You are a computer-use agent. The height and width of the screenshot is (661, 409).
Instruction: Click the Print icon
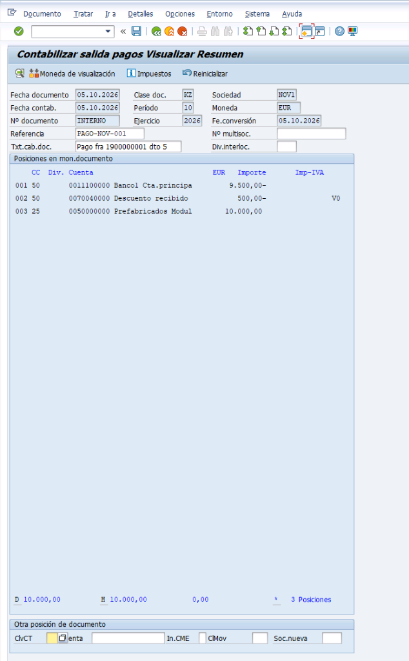click(x=202, y=31)
